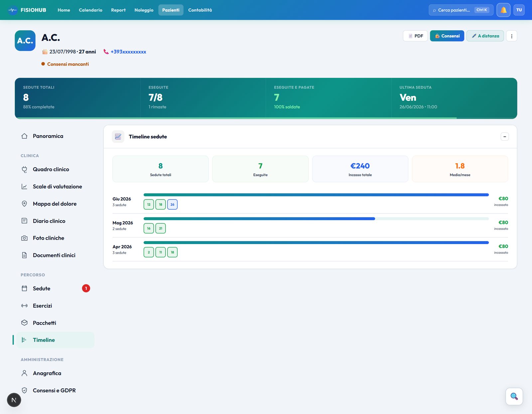Image resolution: width=532 pixels, height=414 pixels.
Task: Open Anagrafica in the sidebar
Action: tap(55, 373)
